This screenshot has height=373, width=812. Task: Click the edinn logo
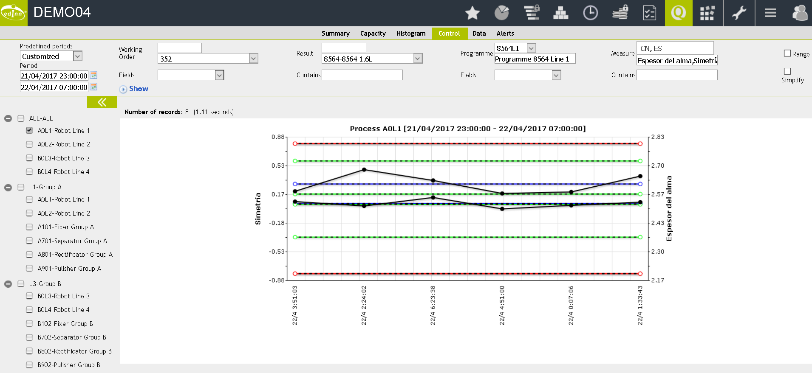(x=14, y=13)
